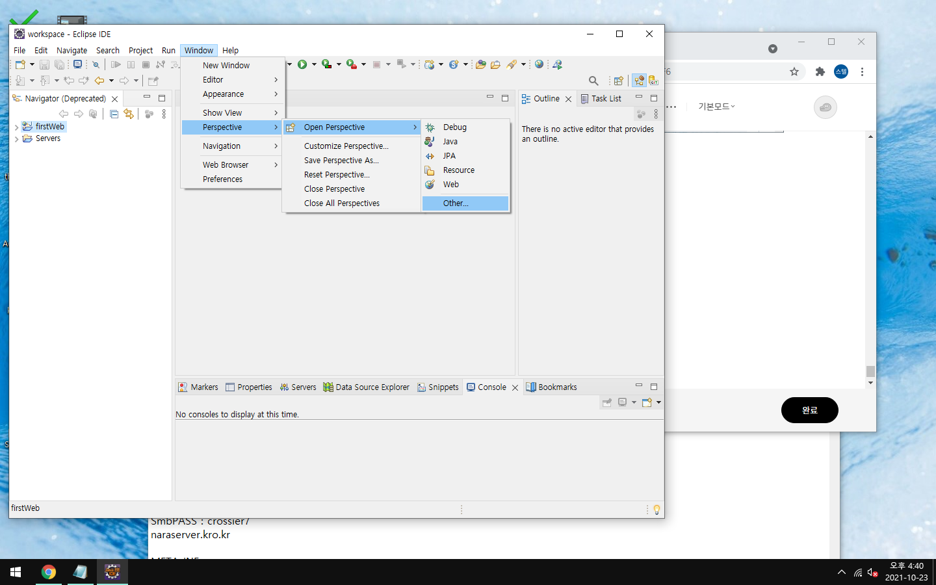Toggle Pin Console in Console view

click(x=606, y=402)
